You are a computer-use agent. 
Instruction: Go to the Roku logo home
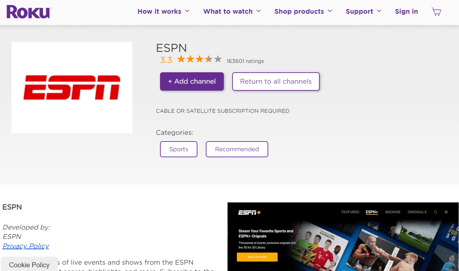coord(29,12)
